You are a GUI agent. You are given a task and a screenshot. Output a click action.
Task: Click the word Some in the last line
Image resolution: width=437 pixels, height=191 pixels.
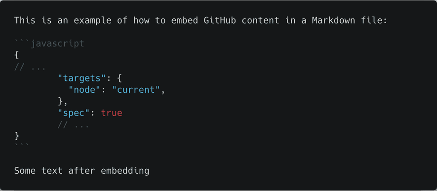[25, 171]
